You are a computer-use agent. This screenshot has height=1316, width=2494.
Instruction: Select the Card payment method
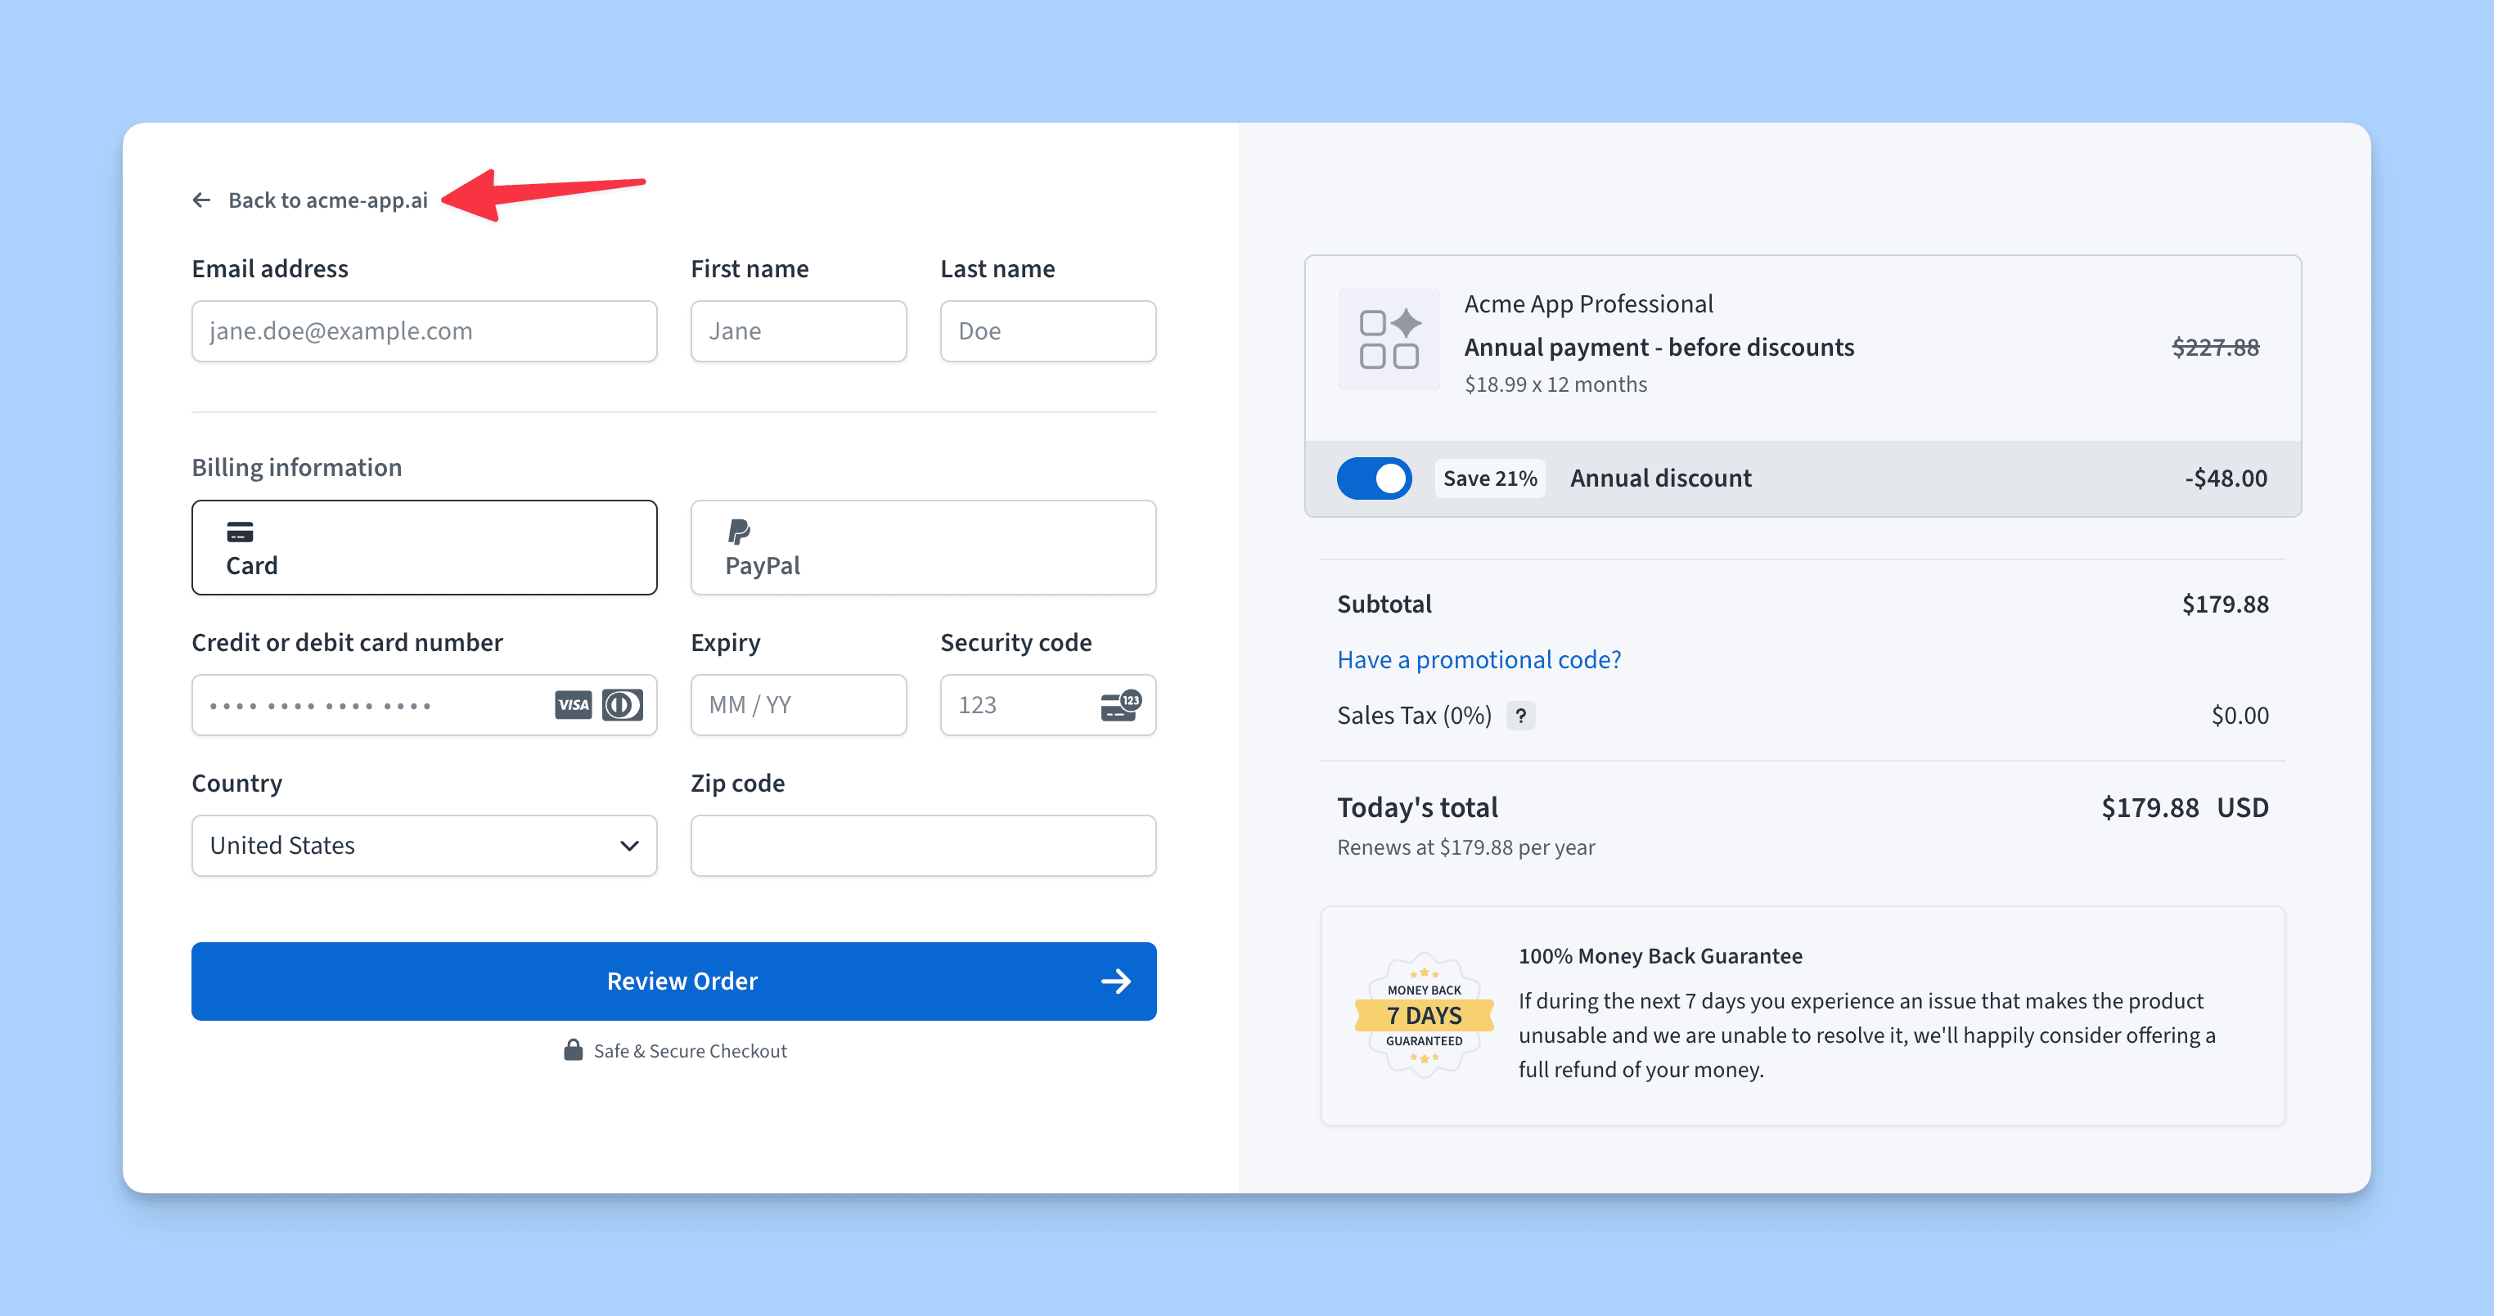tap(424, 548)
